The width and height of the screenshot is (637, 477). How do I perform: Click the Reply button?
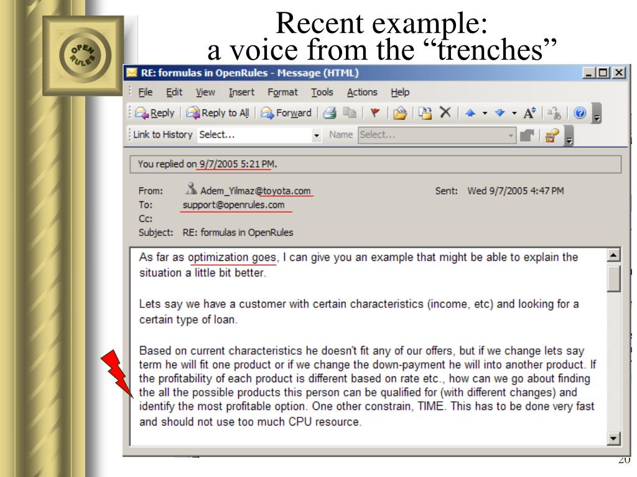click(x=154, y=113)
